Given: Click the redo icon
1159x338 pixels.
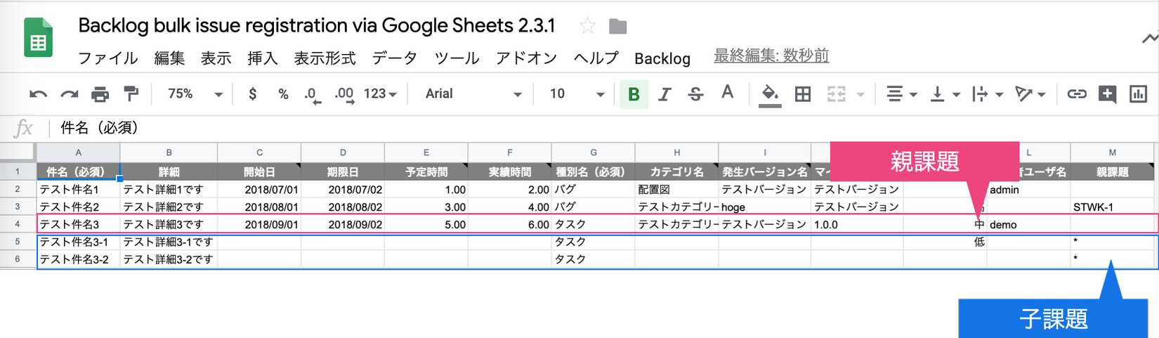Looking at the screenshot, I should coord(69,94).
